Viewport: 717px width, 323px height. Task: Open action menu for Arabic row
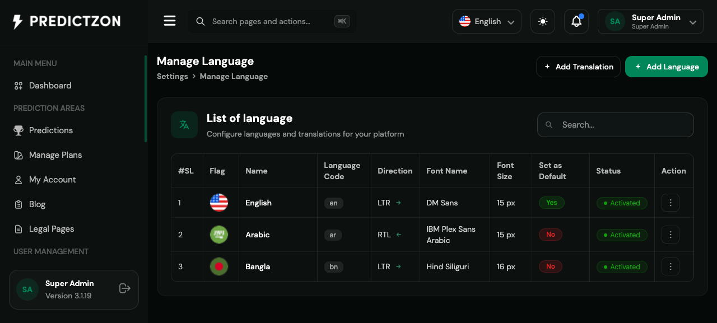click(671, 235)
